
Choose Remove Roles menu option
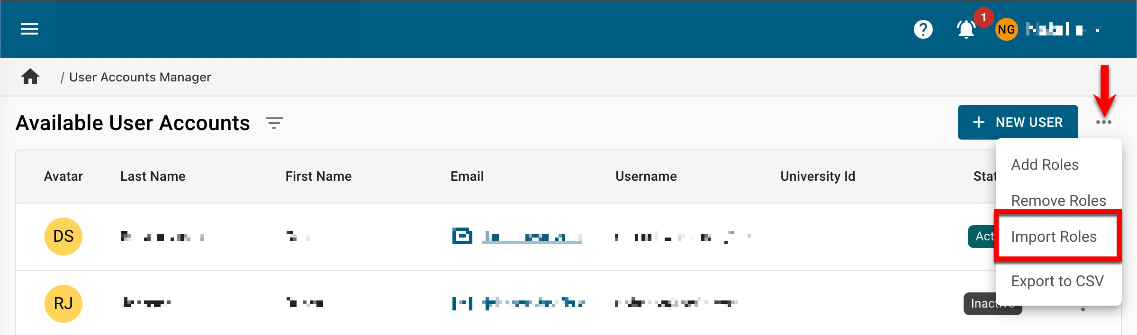1058,201
